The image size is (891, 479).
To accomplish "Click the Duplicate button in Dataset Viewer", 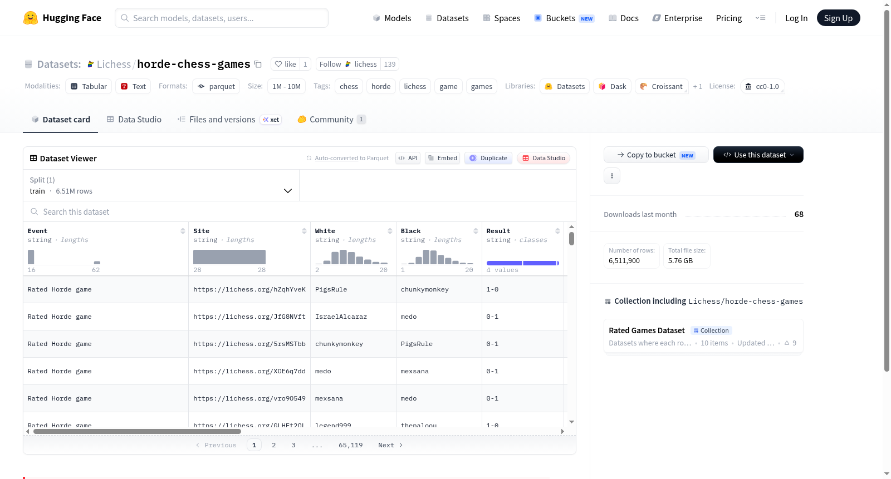I will pyautogui.click(x=488, y=158).
